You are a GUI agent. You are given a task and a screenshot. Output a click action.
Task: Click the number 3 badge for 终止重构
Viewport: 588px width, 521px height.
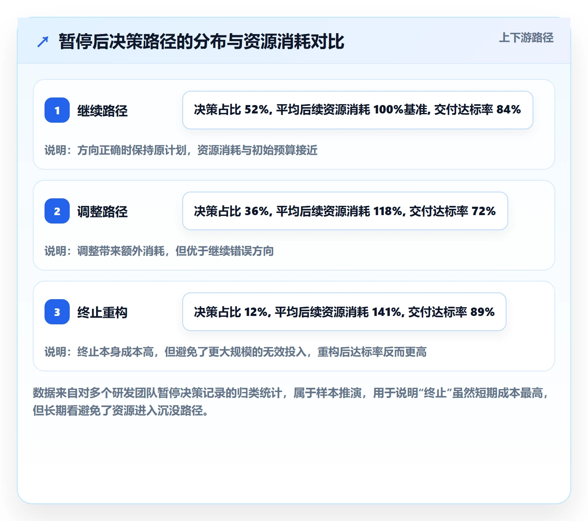point(57,312)
